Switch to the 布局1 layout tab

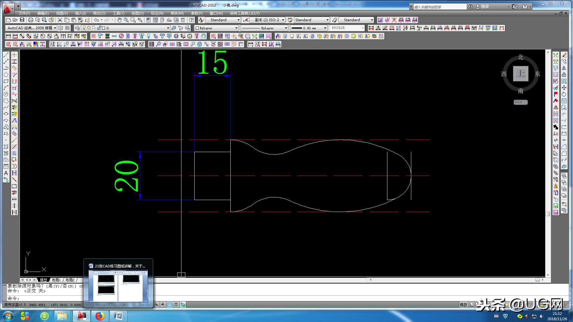point(56,280)
